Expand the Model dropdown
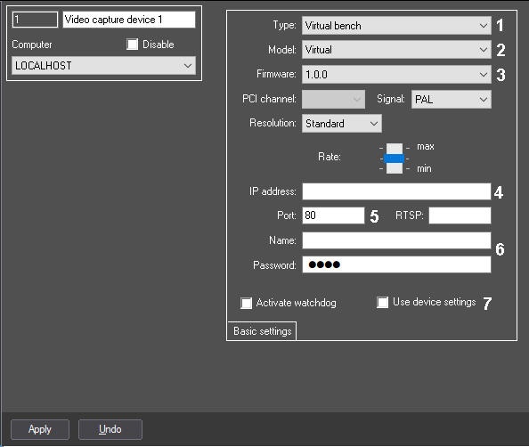Viewport: 529px width, 447px height. 396,50
